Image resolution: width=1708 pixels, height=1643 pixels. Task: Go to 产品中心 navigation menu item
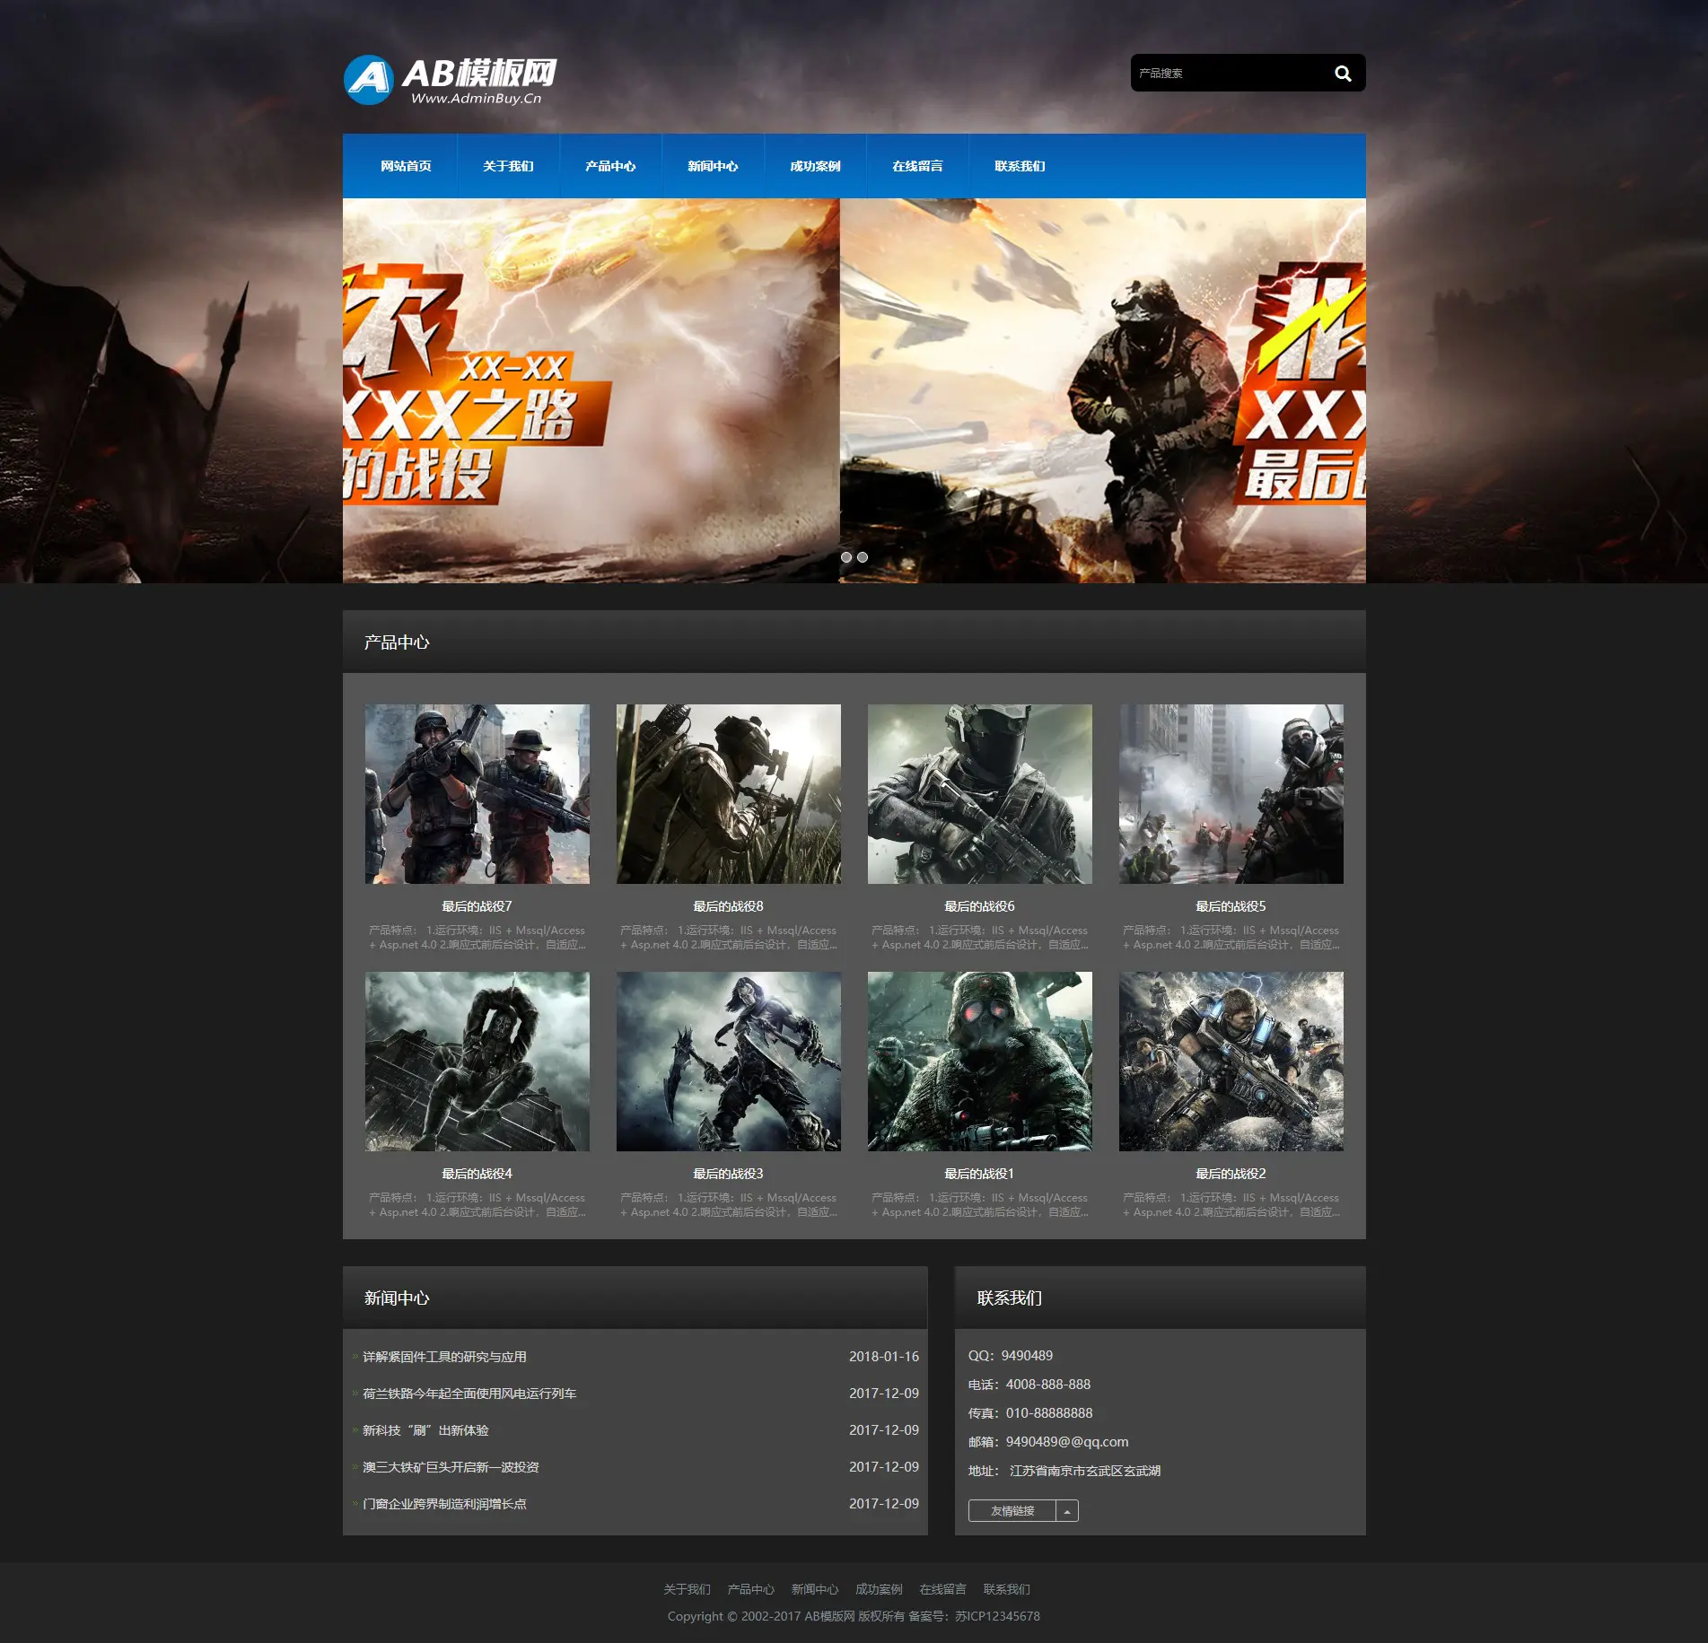610,166
